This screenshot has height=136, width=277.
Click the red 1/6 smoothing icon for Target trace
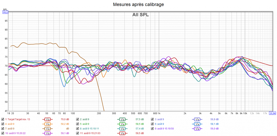[x=48, y=119]
